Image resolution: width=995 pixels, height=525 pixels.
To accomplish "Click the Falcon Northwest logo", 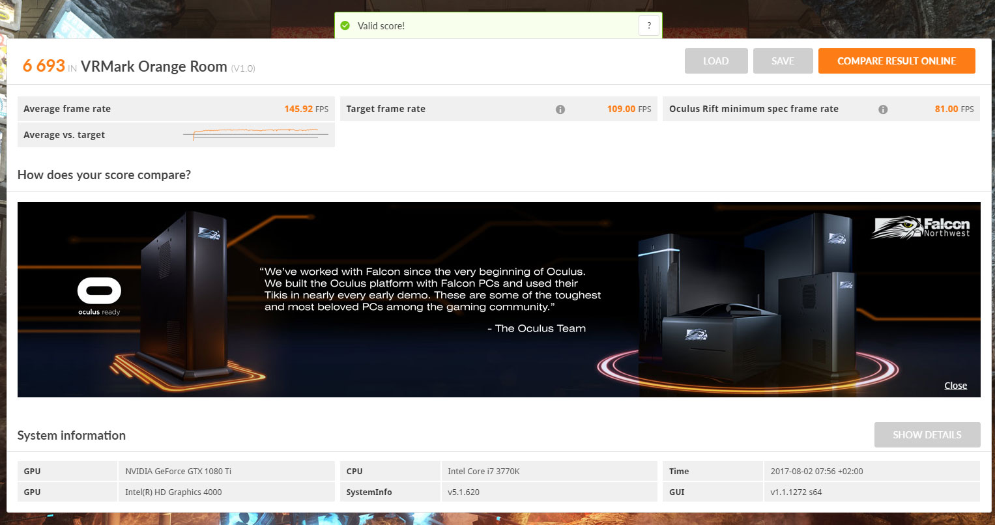I will (921, 228).
